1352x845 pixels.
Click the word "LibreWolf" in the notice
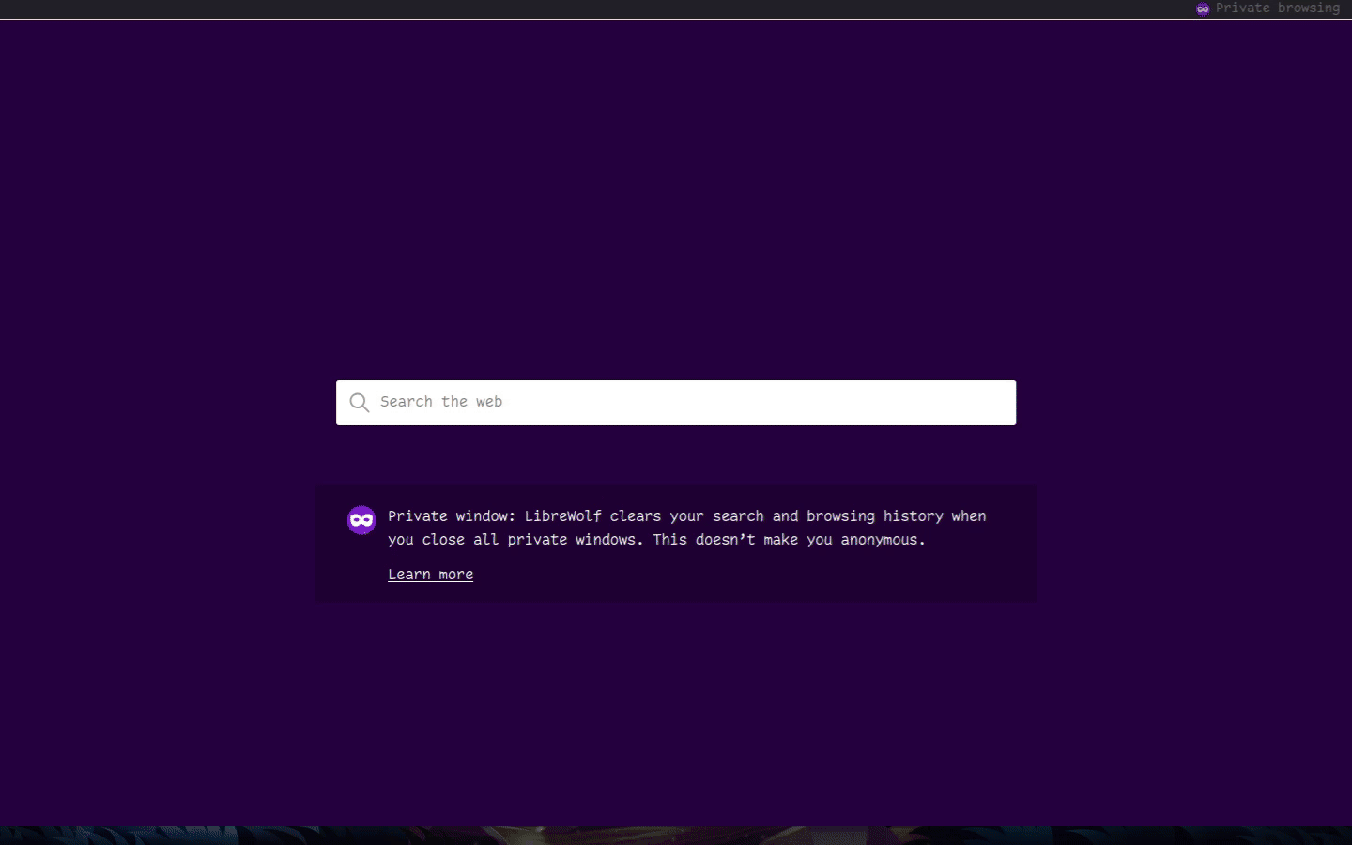tap(562, 516)
